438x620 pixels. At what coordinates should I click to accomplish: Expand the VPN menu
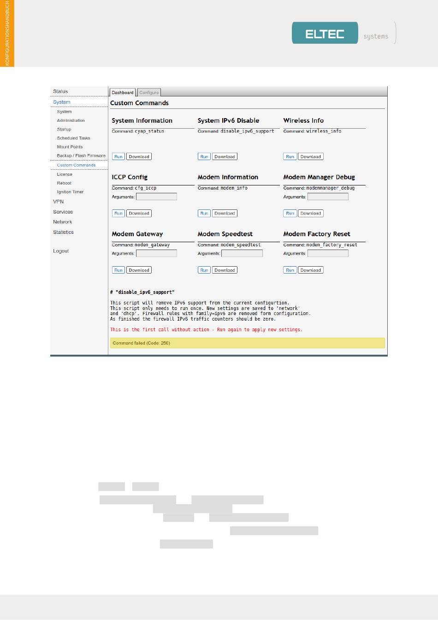click(59, 202)
